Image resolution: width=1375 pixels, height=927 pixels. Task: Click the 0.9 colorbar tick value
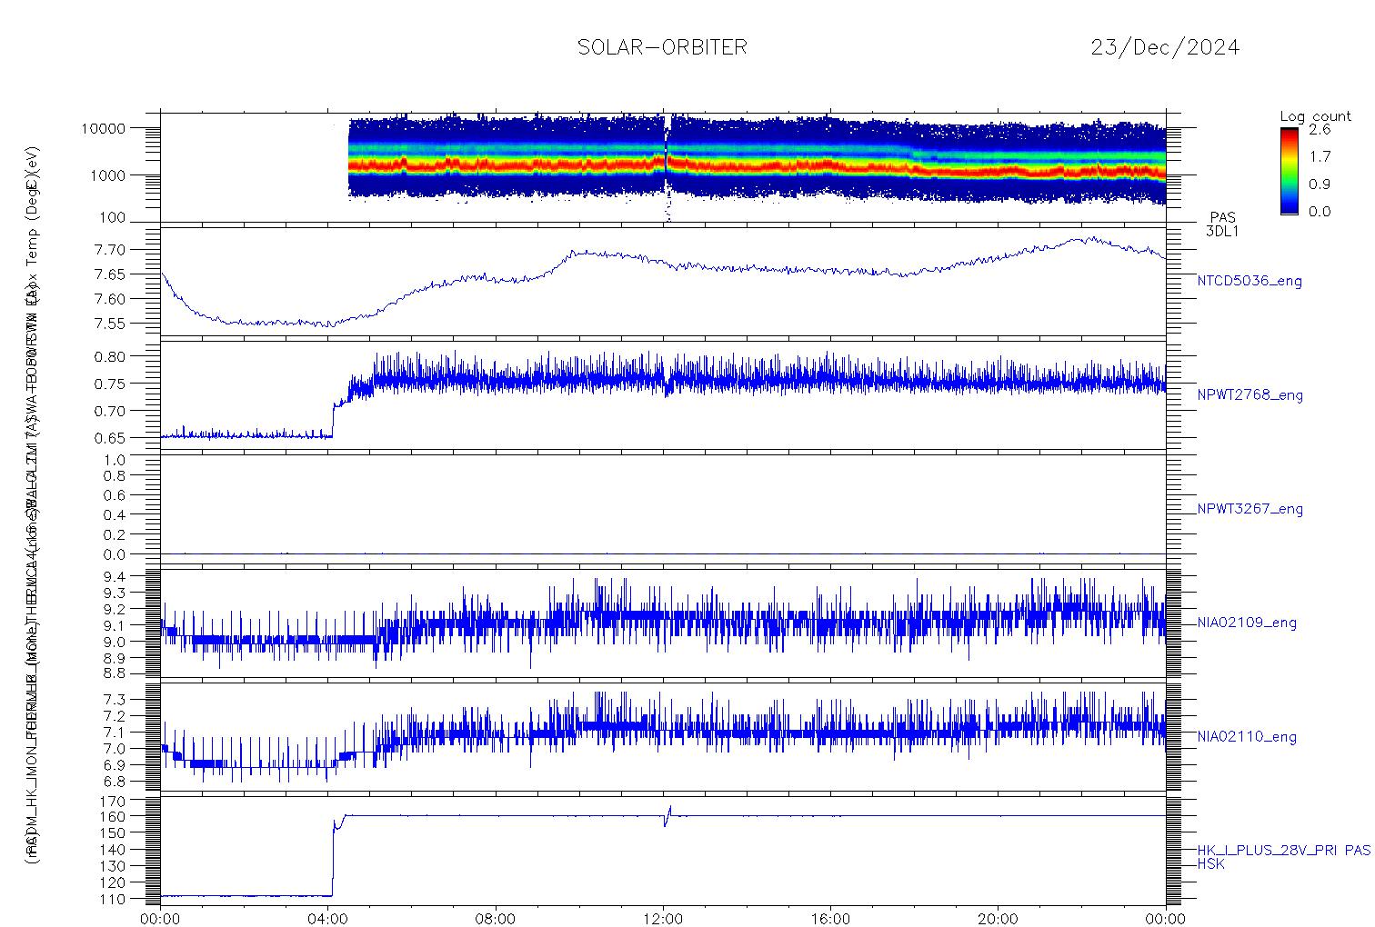(1319, 184)
